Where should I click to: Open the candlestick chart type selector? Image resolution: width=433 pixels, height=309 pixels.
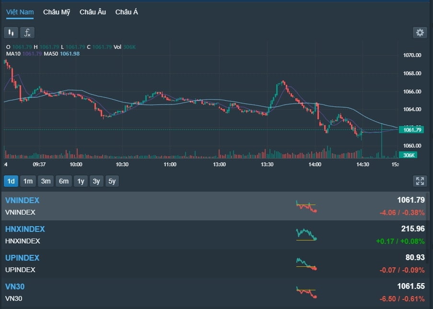coord(11,33)
